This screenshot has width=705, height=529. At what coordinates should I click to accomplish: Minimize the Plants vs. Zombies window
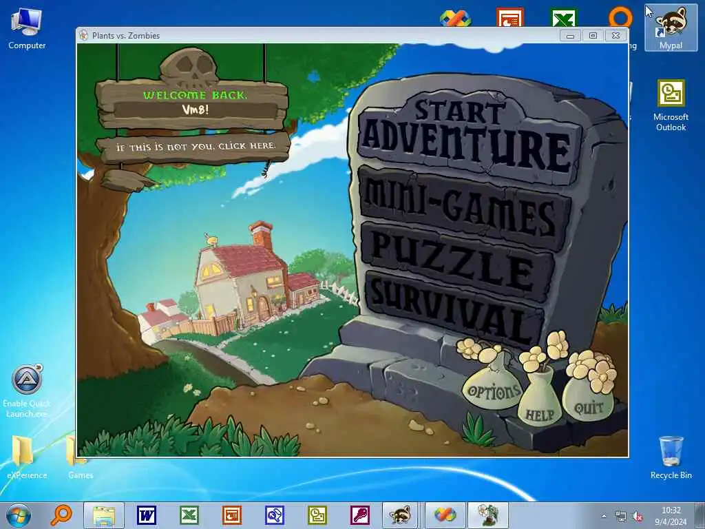pyautogui.click(x=570, y=36)
